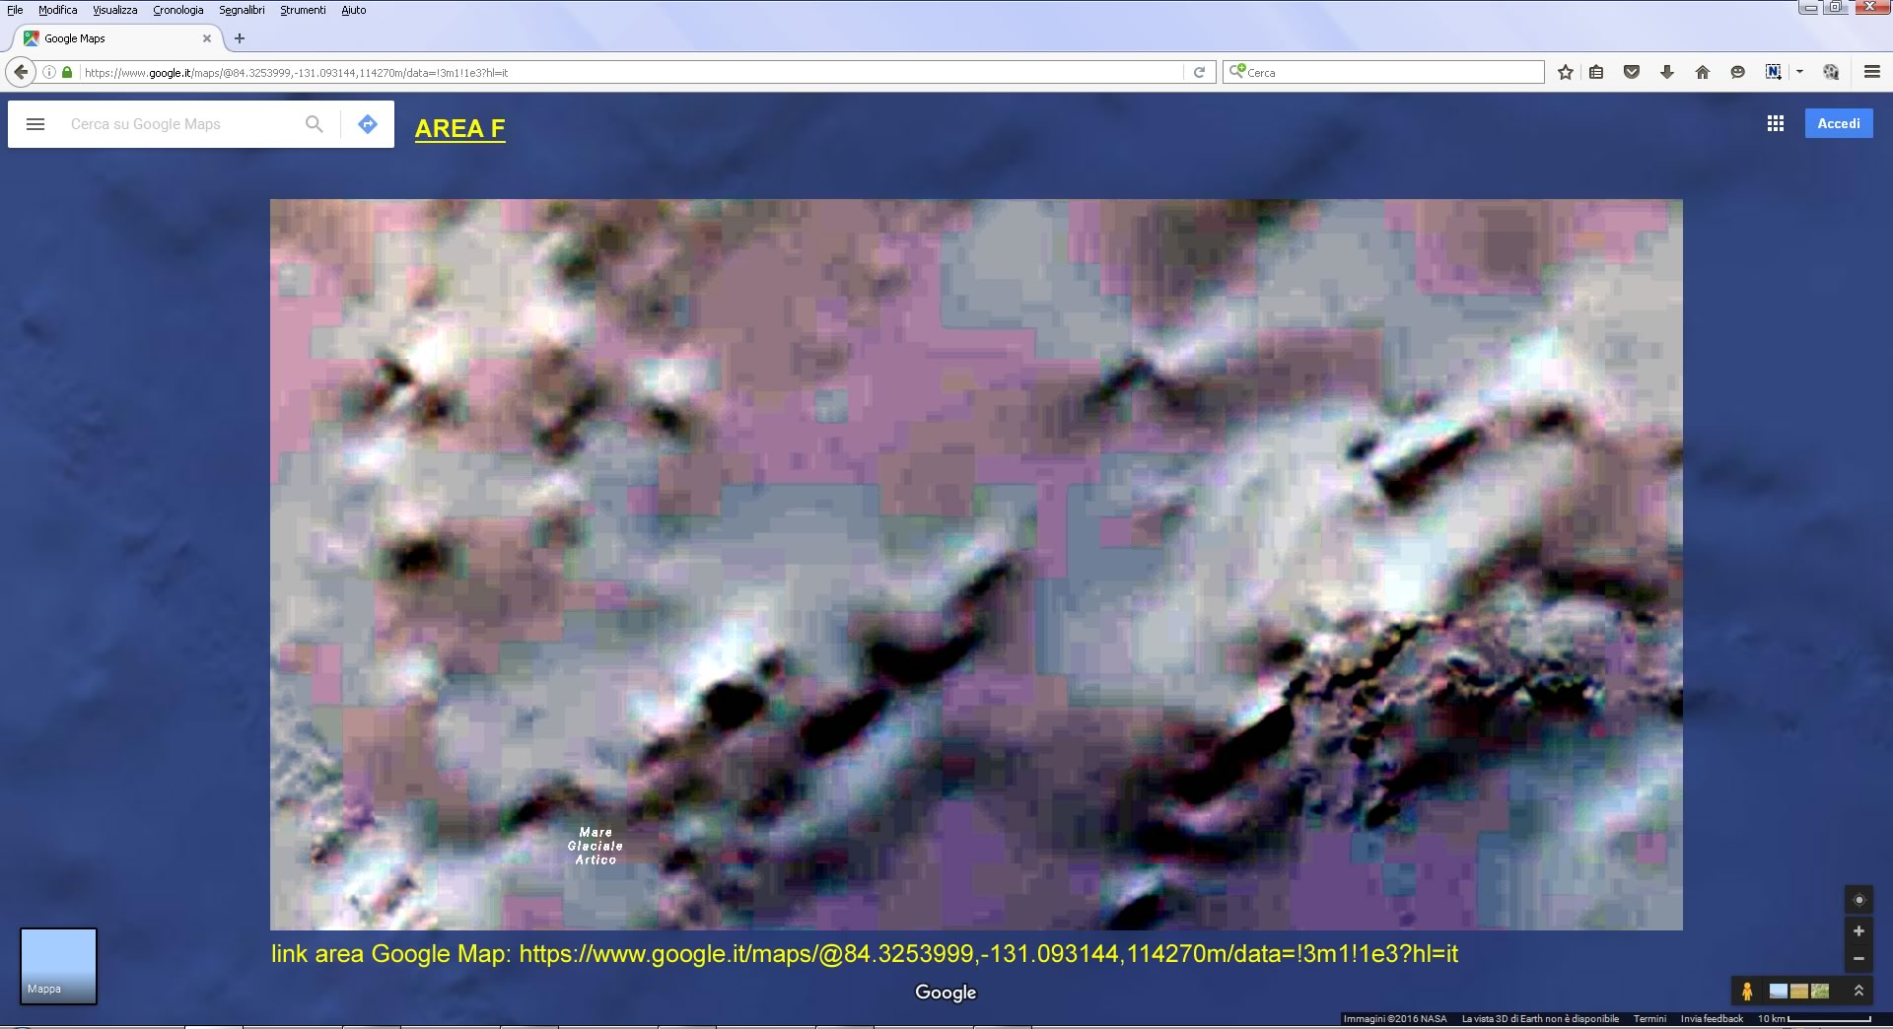Expand dropdown arrow beside the N extension

tap(1799, 72)
